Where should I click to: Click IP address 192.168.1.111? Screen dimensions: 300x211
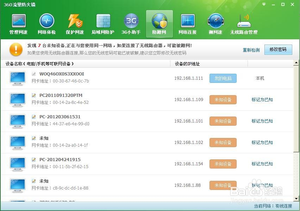click(189, 78)
